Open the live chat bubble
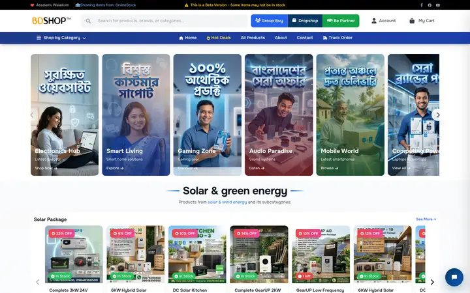 tap(454, 277)
